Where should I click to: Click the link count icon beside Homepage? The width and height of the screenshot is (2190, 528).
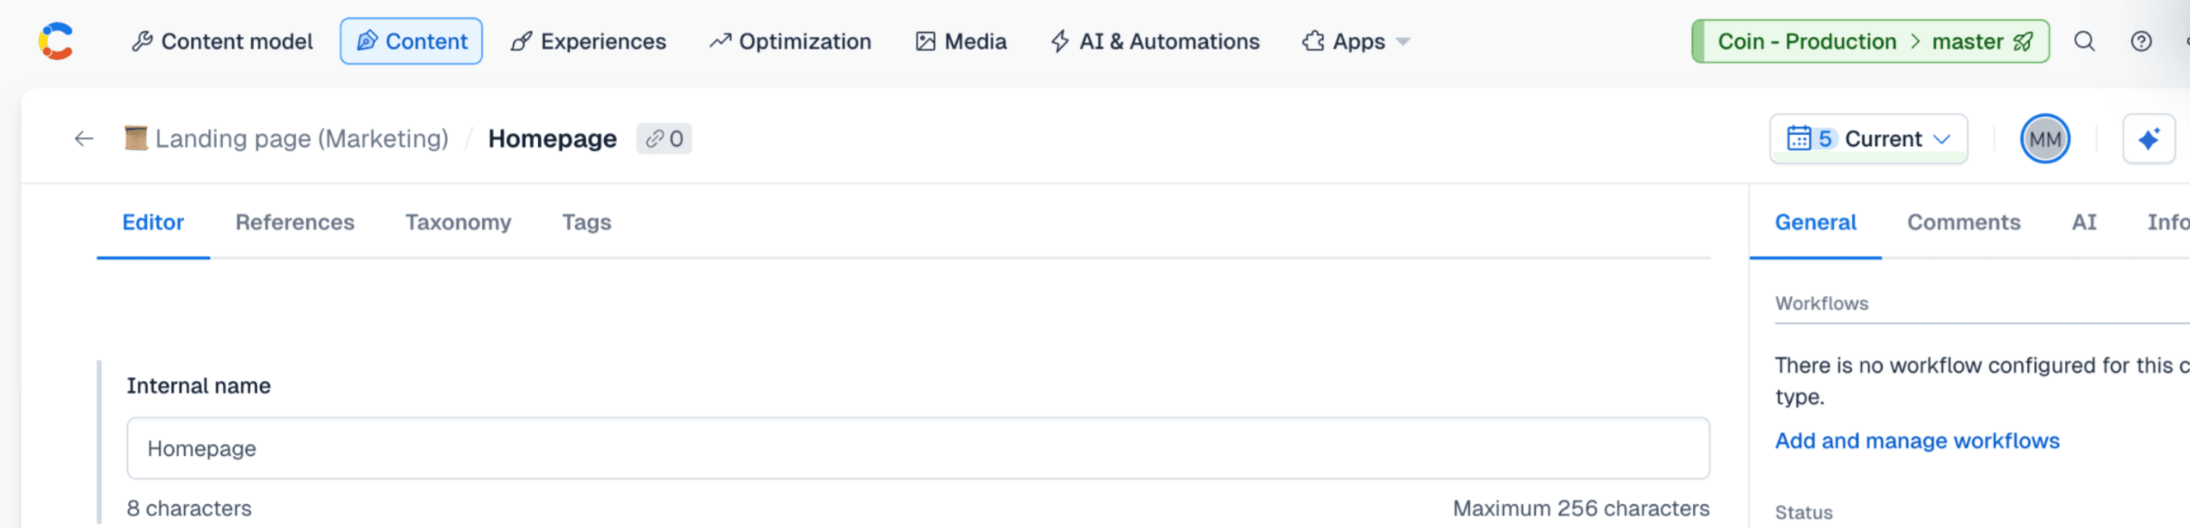click(x=664, y=139)
